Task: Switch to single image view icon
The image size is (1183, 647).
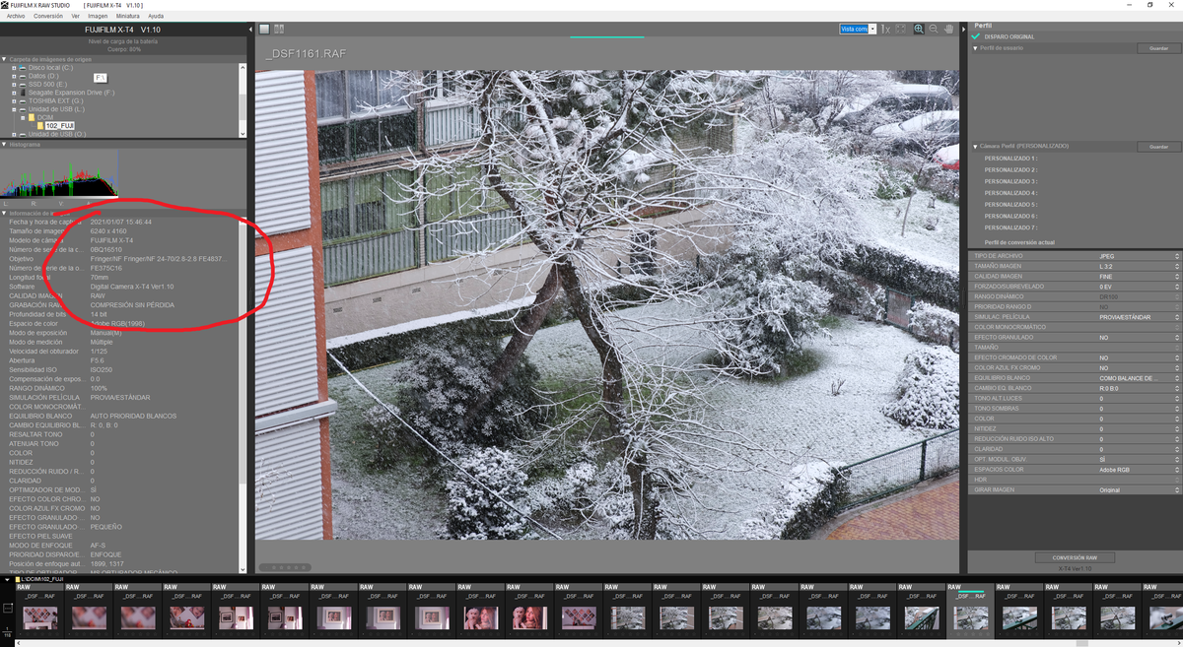Action: point(264,30)
